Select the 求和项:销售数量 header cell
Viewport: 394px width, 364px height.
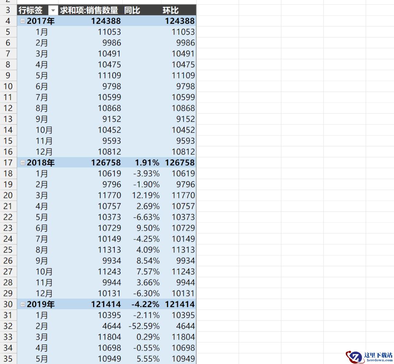pos(89,11)
